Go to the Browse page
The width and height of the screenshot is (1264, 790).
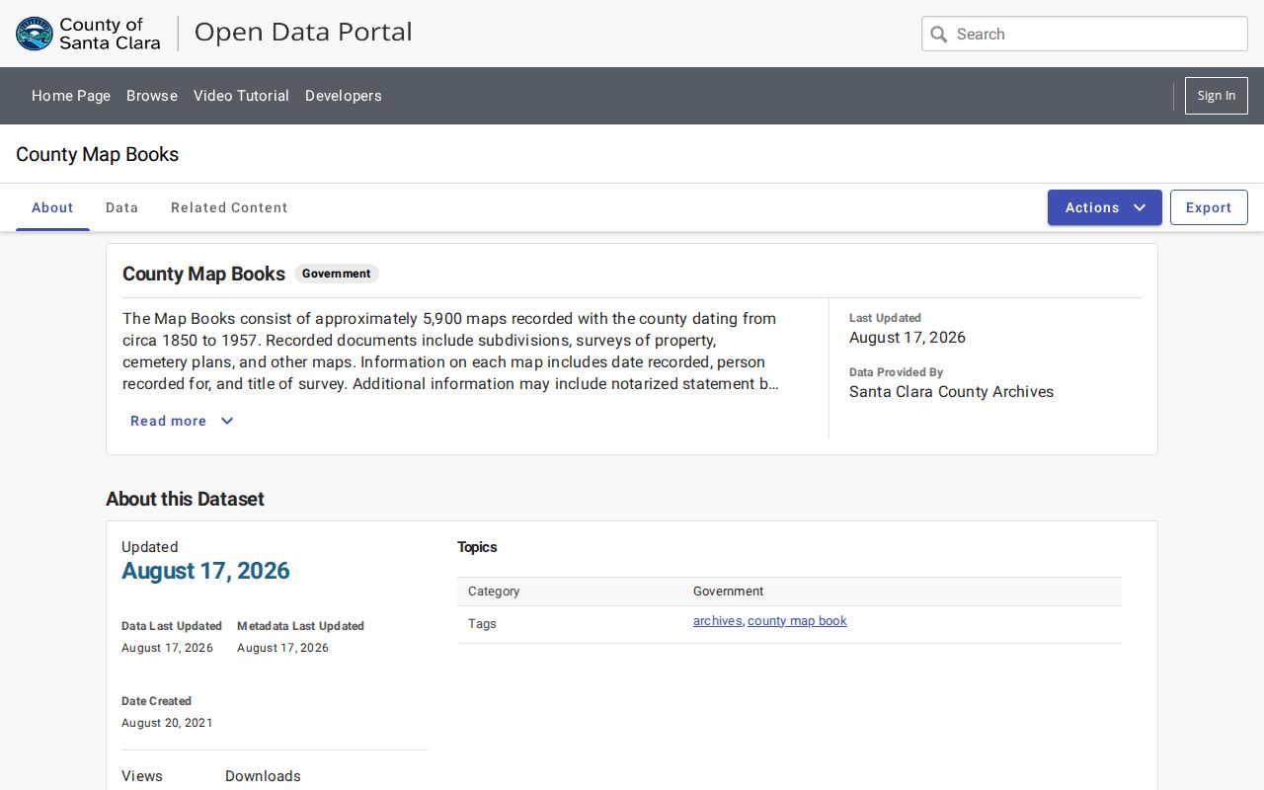(152, 96)
